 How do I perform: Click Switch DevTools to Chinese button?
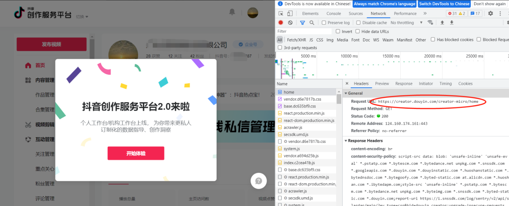pyautogui.click(x=444, y=4)
